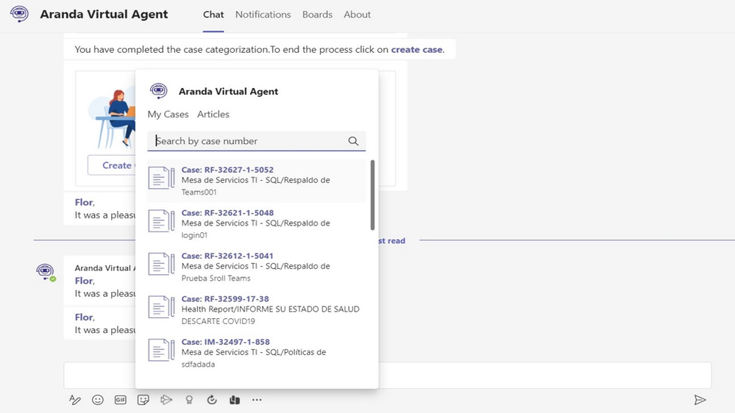This screenshot has height=413, width=735.
Task: Open case RF-32621-1-5048 link
Action: pos(227,212)
